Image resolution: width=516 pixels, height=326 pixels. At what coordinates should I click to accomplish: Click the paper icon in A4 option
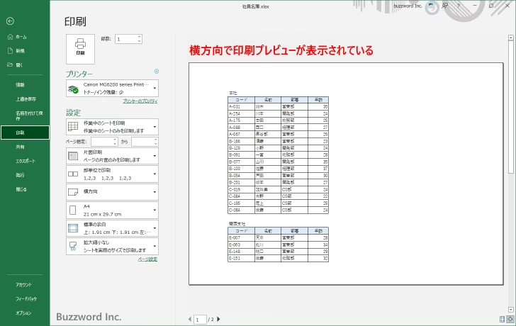(73, 210)
